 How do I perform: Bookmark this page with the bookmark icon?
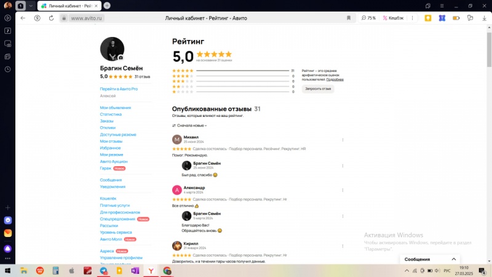349,18
